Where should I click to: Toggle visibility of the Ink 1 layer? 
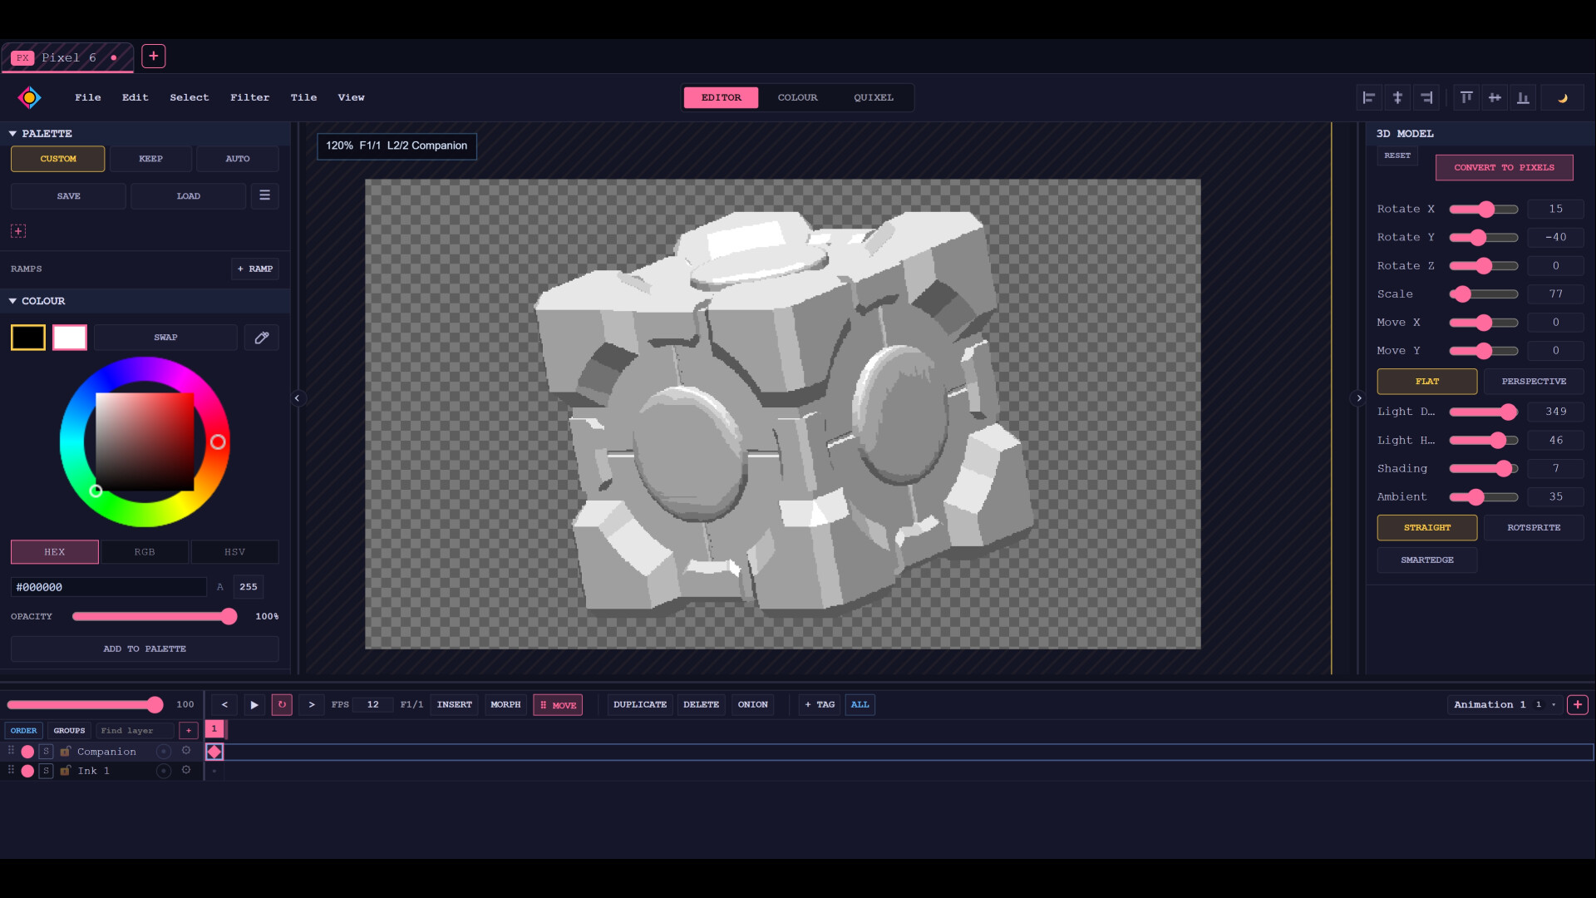[x=27, y=771]
